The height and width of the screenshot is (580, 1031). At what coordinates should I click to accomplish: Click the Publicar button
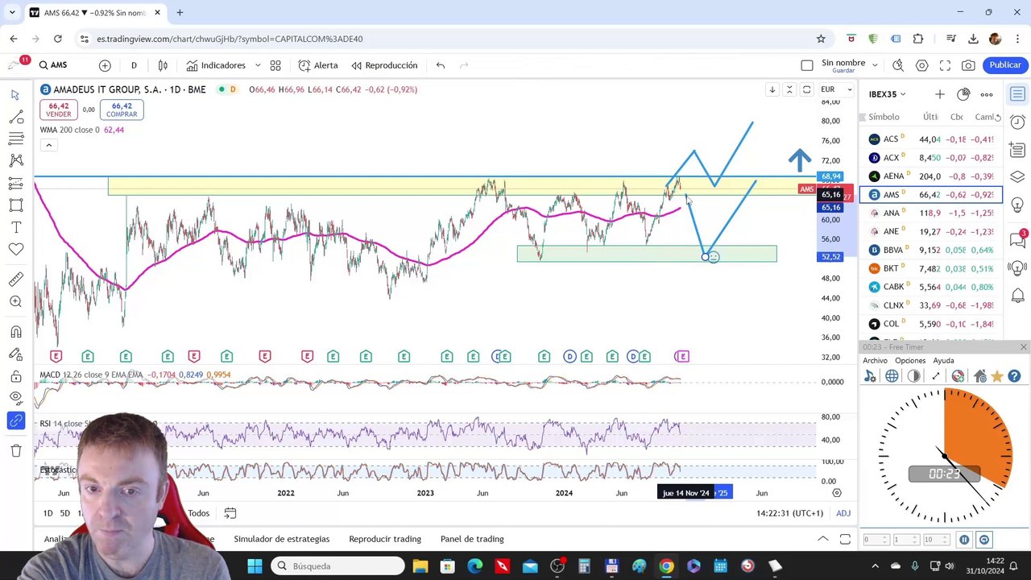pyautogui.click(x=1005, y=65)
